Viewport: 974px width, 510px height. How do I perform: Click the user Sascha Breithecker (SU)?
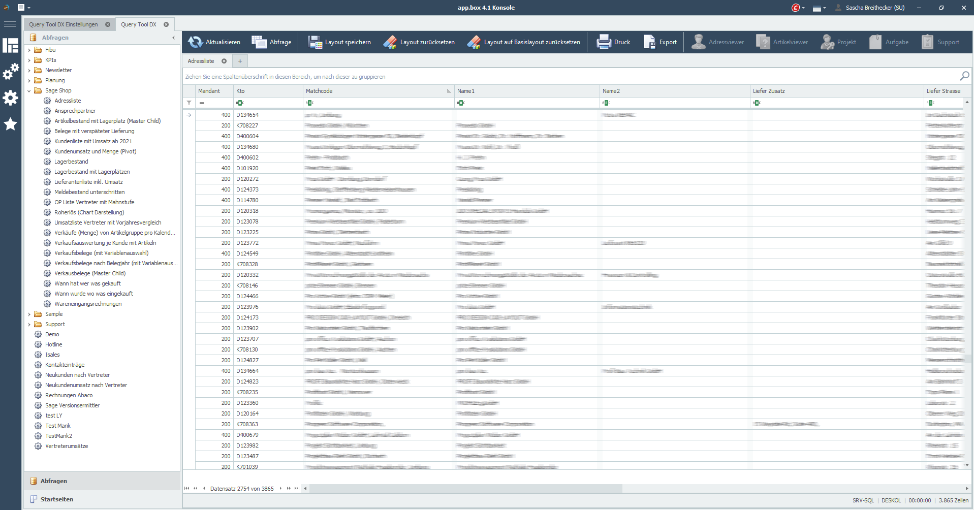(870, 8)
